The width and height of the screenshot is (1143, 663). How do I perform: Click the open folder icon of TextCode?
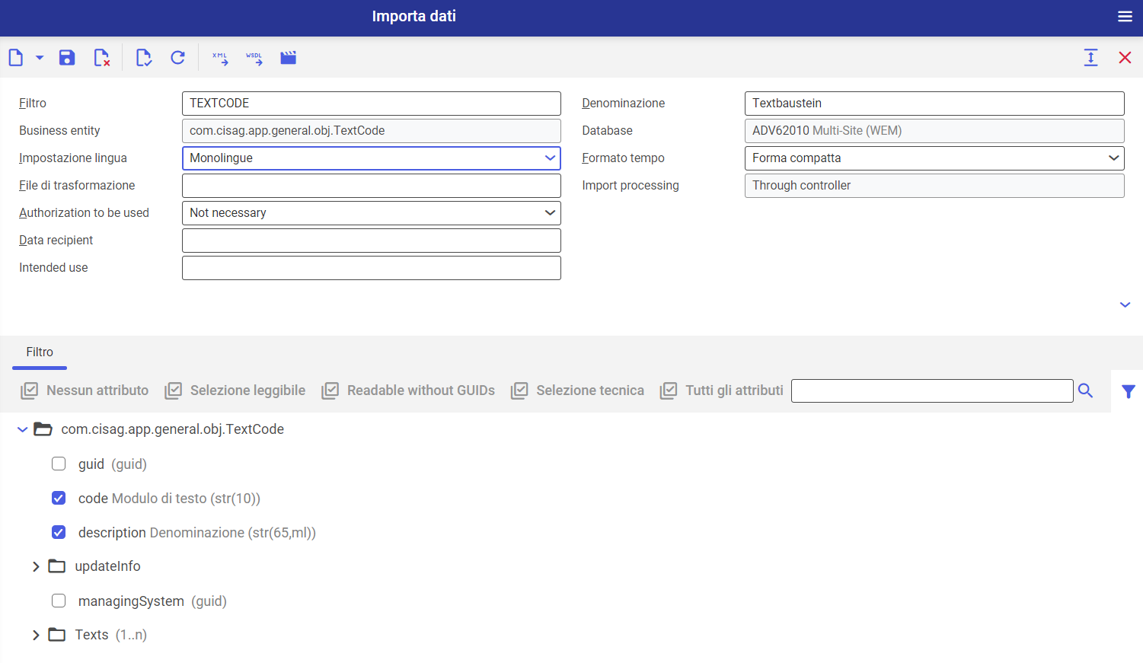43,430
